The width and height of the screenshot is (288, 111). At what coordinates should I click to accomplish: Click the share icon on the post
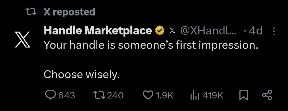(267, 95)
